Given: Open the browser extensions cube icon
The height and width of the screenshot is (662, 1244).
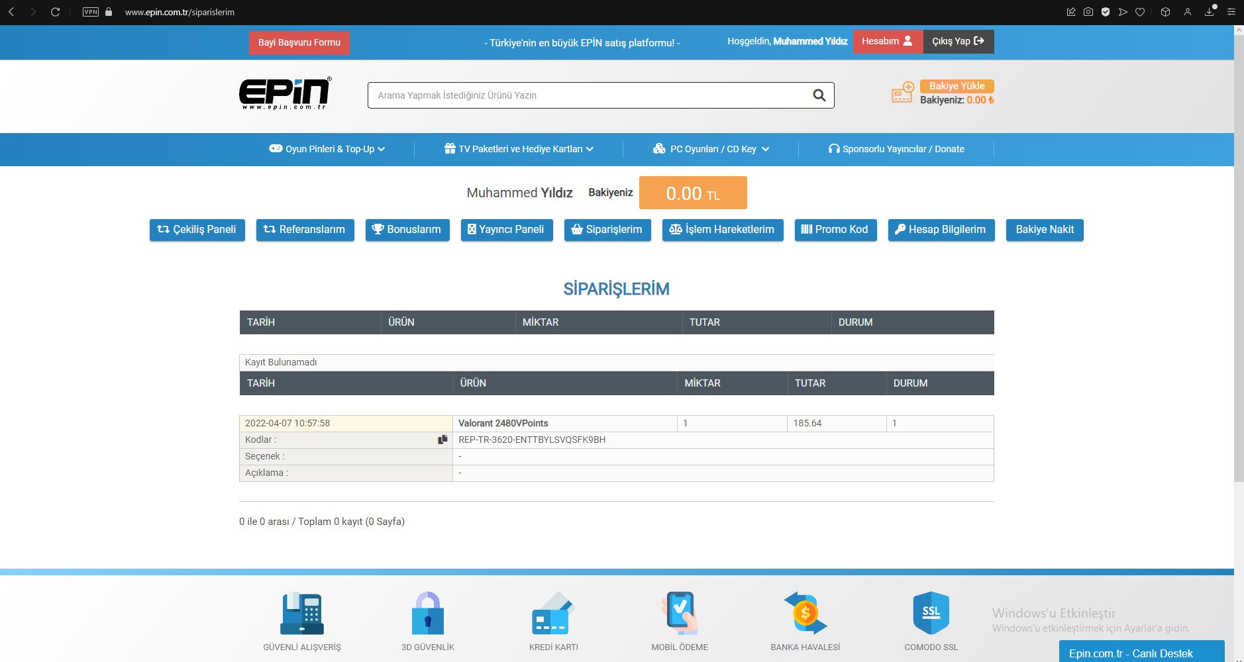Looking at the screenshot, I should 1166,12.
